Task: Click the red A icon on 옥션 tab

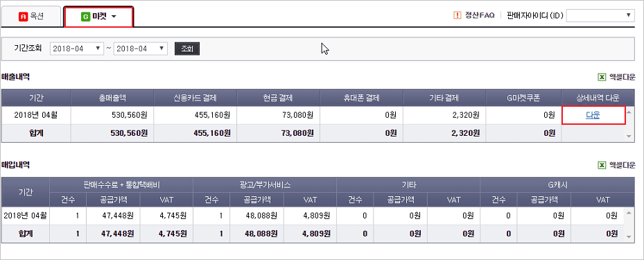Action: click(23, 17)
